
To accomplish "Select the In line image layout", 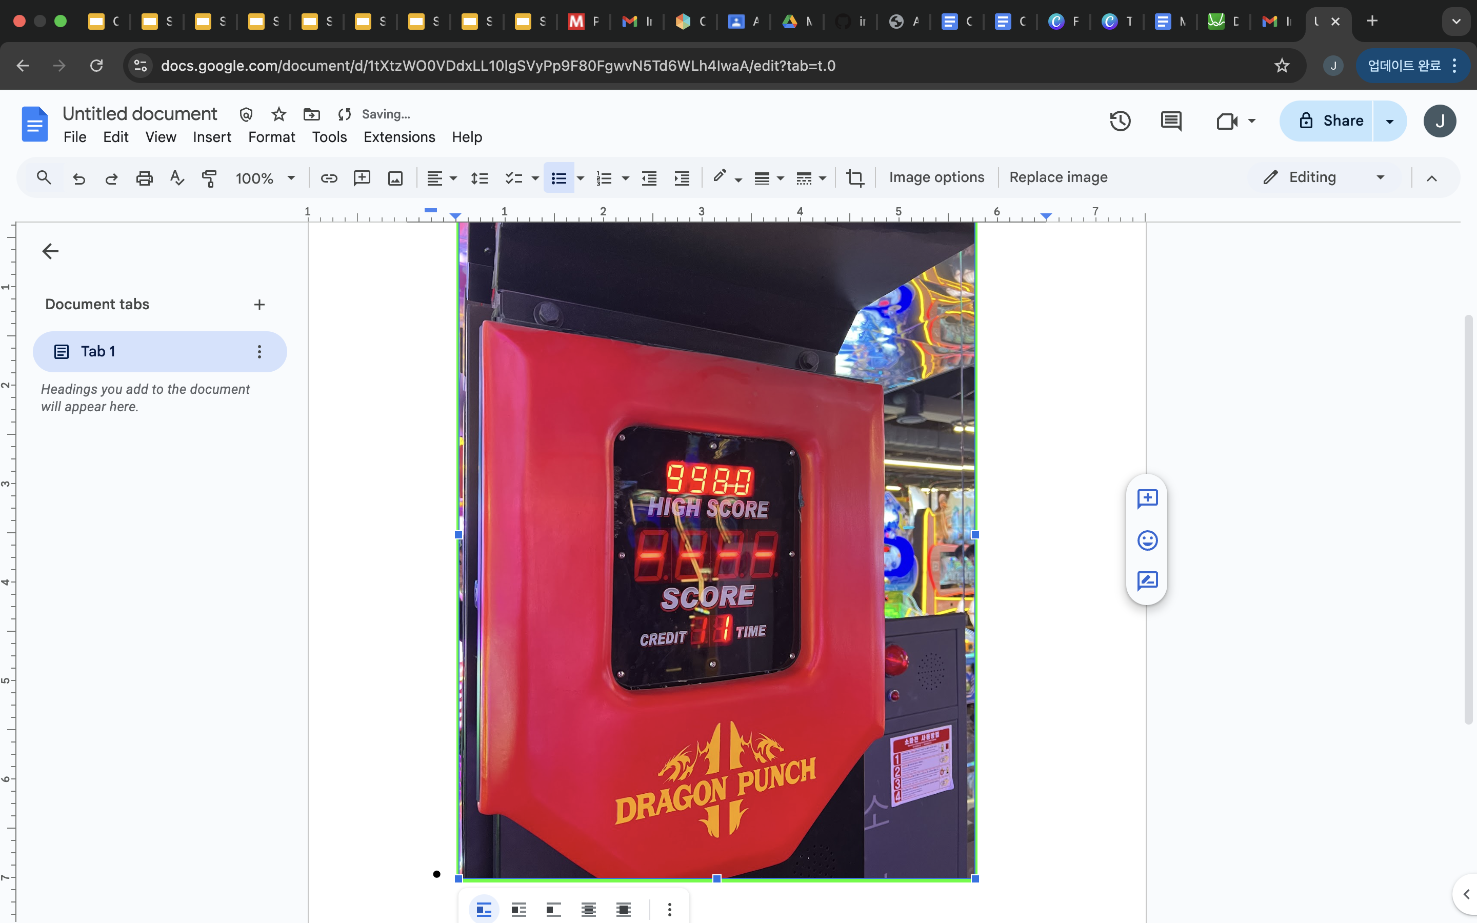I will point(484,910).
